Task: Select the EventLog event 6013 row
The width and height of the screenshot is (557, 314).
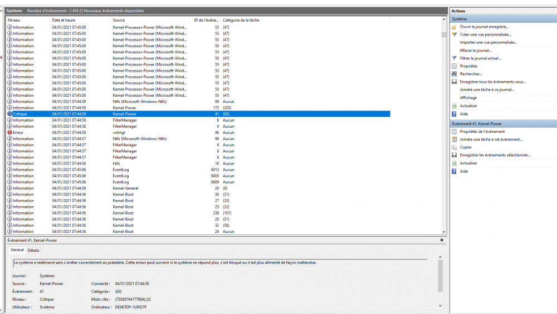Action: point(198,170)
